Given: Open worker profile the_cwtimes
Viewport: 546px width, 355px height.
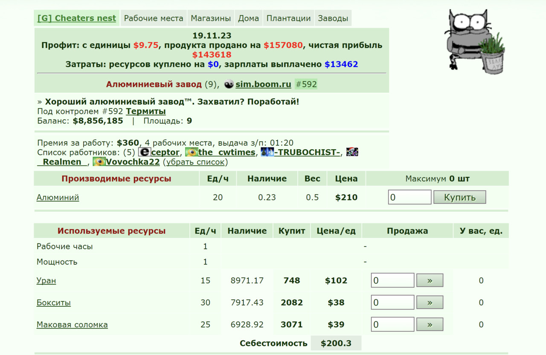Looking at the screenshot, I should pyautogui.click(x=227, y=152).
